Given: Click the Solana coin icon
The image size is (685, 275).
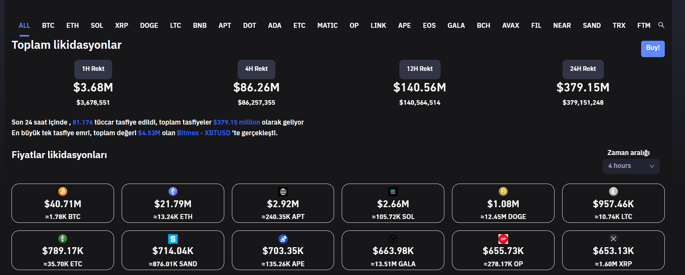Looking at the screenshot, I should 393,192.
